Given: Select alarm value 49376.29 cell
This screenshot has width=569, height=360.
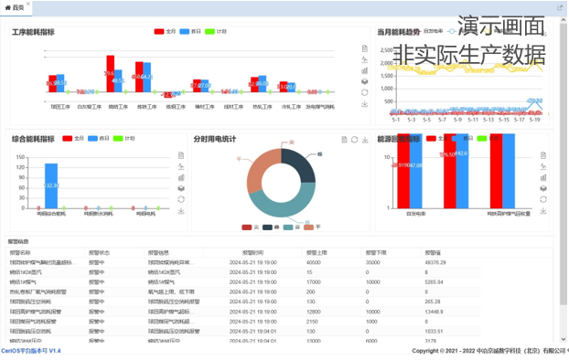Looking at the screenshot, I should 435,262.
